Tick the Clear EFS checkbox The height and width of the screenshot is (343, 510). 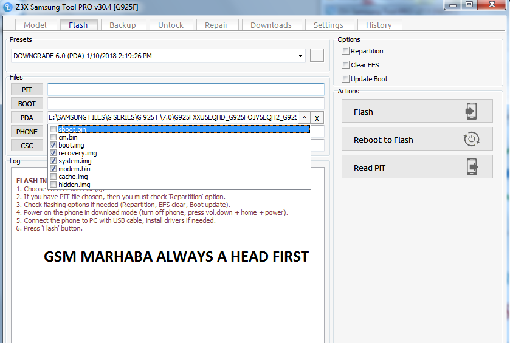(345, 65)
